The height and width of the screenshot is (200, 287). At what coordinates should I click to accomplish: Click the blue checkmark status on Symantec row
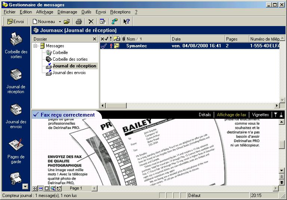point(104,46)
